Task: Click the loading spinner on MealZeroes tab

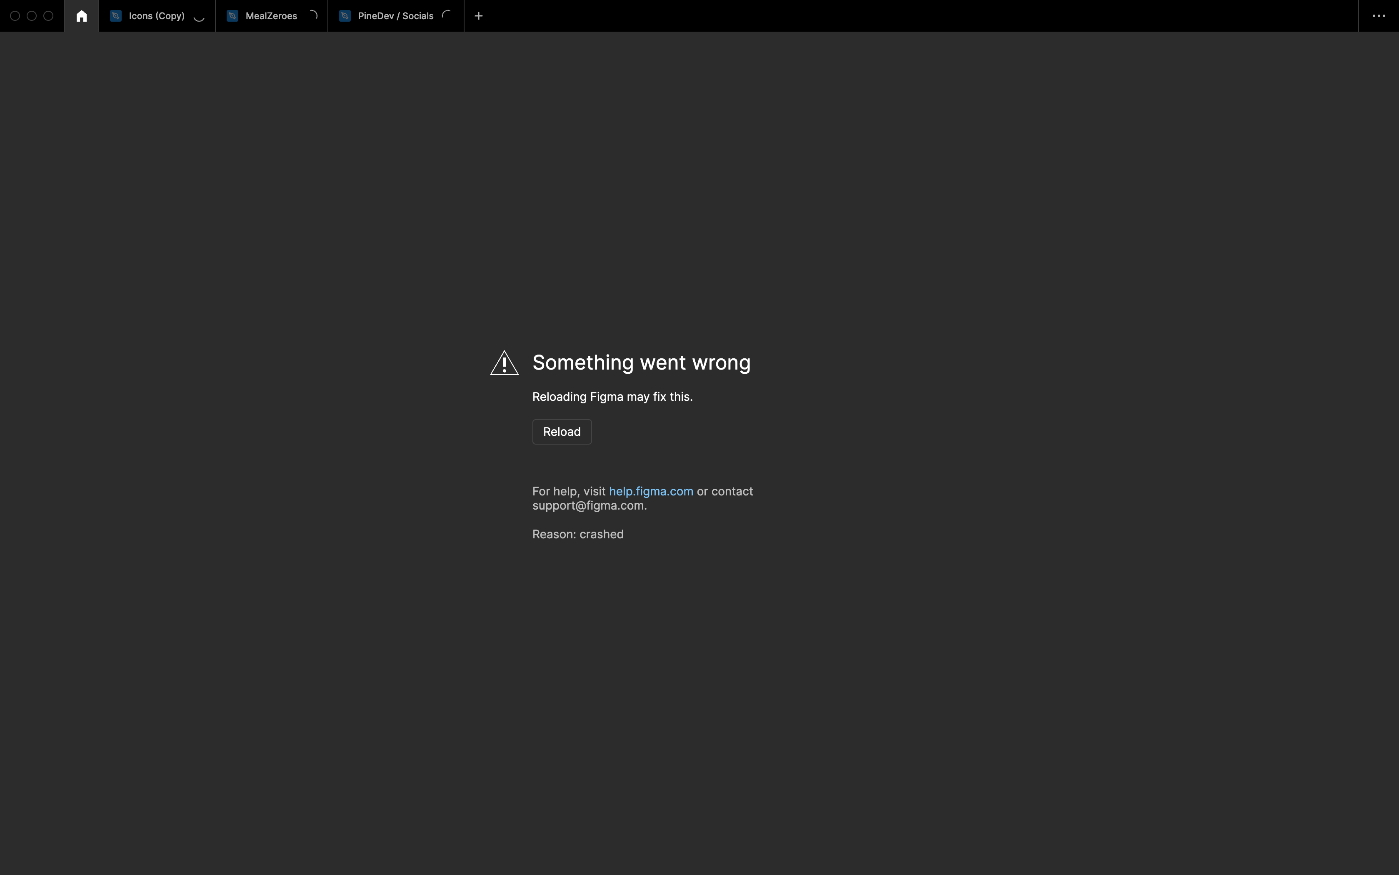Action: click(313, 15)
